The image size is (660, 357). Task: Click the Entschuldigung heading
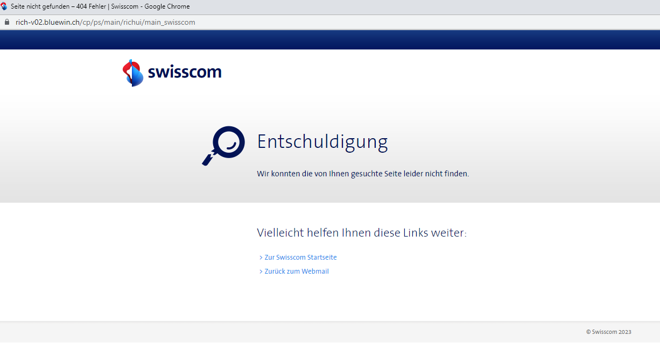coord(322,141)
